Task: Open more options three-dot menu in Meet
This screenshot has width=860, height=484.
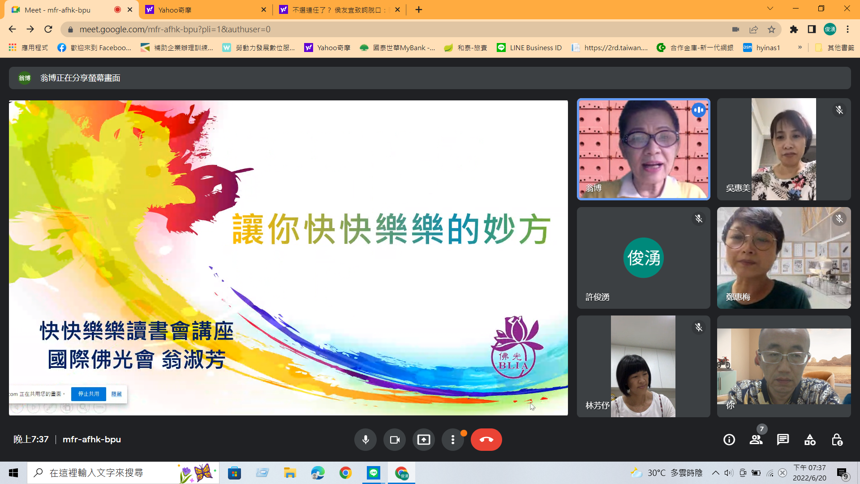Action: pos(453,440)
